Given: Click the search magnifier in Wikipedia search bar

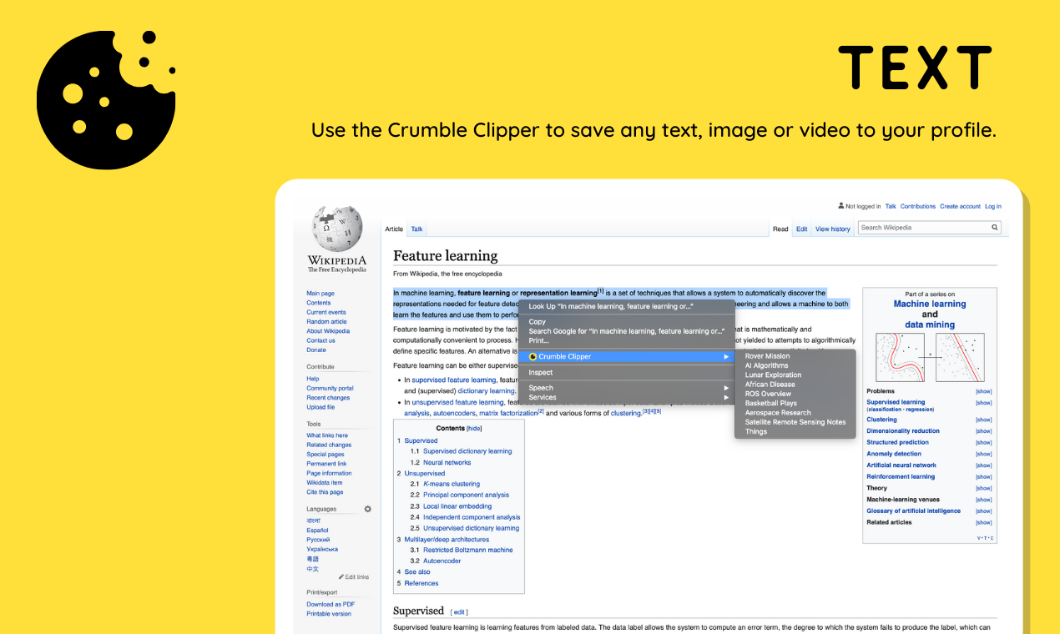Looking at the screenshot, I should (994, 227).
